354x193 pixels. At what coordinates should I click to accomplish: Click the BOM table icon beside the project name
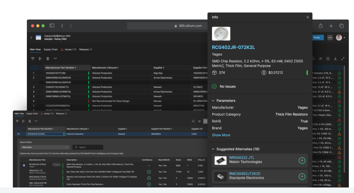pyautogui.click(x=38, y=37)
